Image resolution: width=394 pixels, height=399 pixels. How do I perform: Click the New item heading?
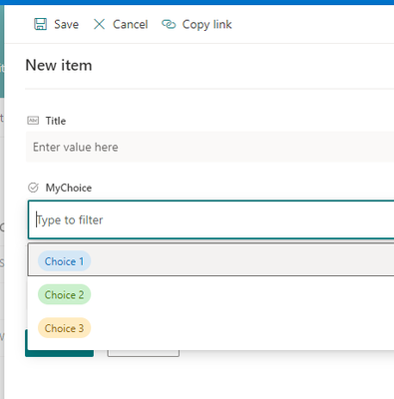pos(59,65)
